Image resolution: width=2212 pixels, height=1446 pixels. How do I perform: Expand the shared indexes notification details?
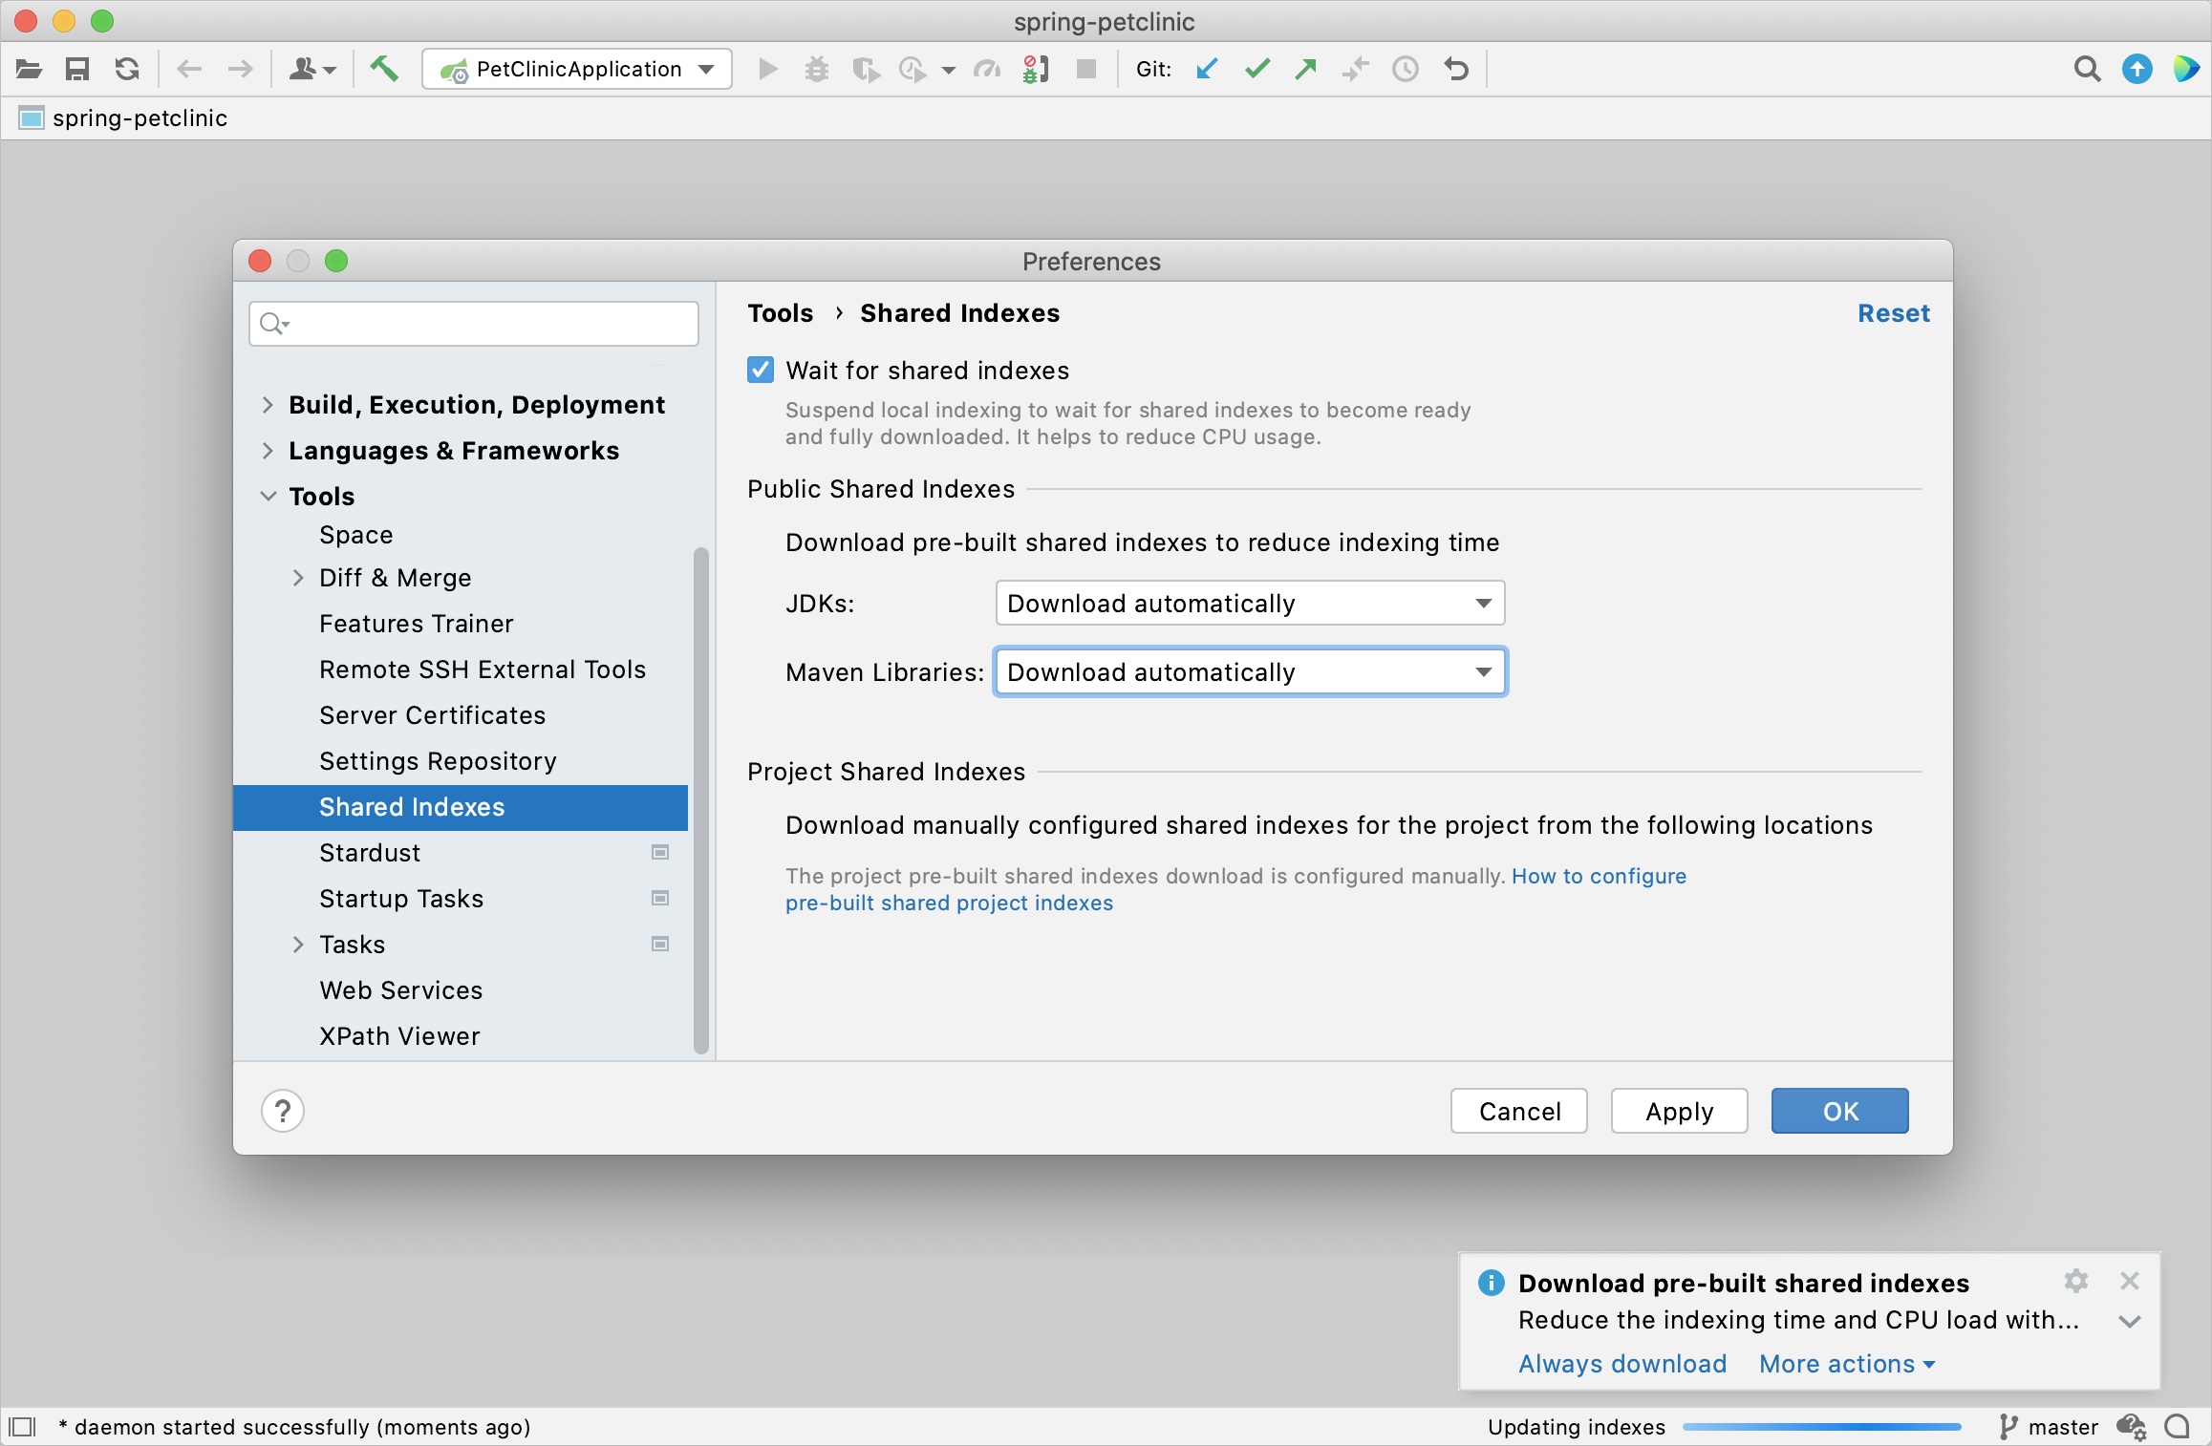(x=2129, y=1321)
